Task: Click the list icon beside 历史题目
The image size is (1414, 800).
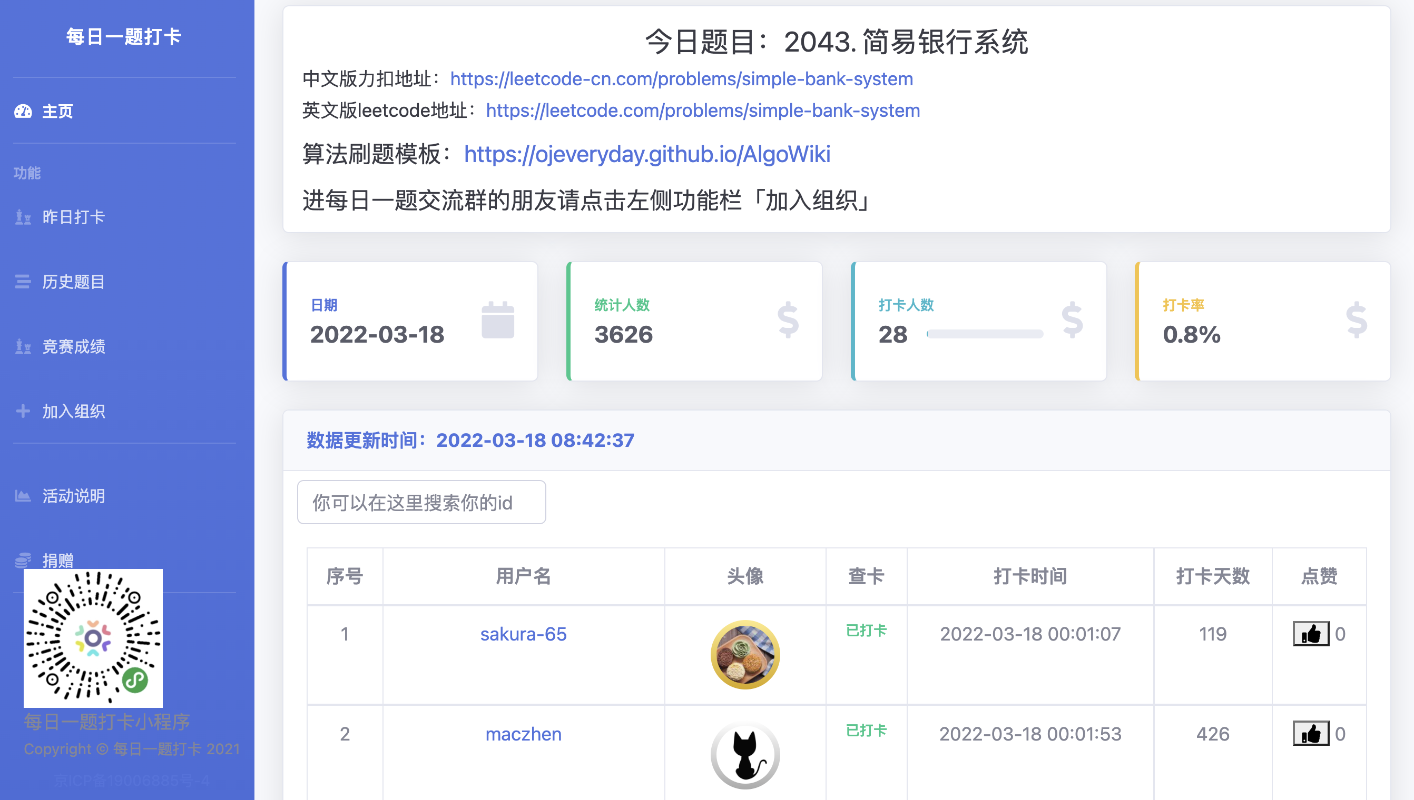Action: pos(23,282)
